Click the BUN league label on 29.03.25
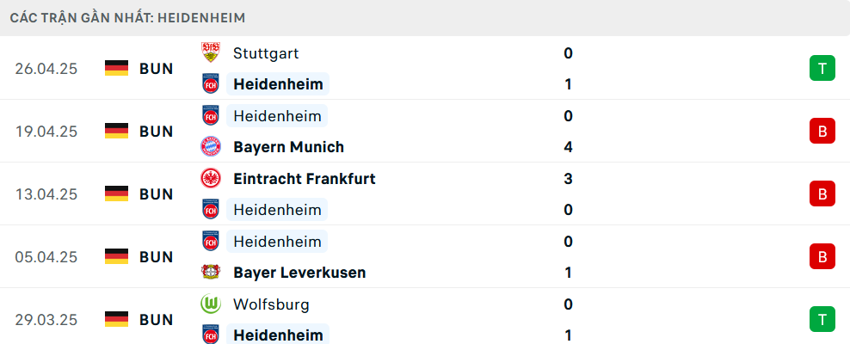This screenshot has width=850, height=344. (156, 319)
